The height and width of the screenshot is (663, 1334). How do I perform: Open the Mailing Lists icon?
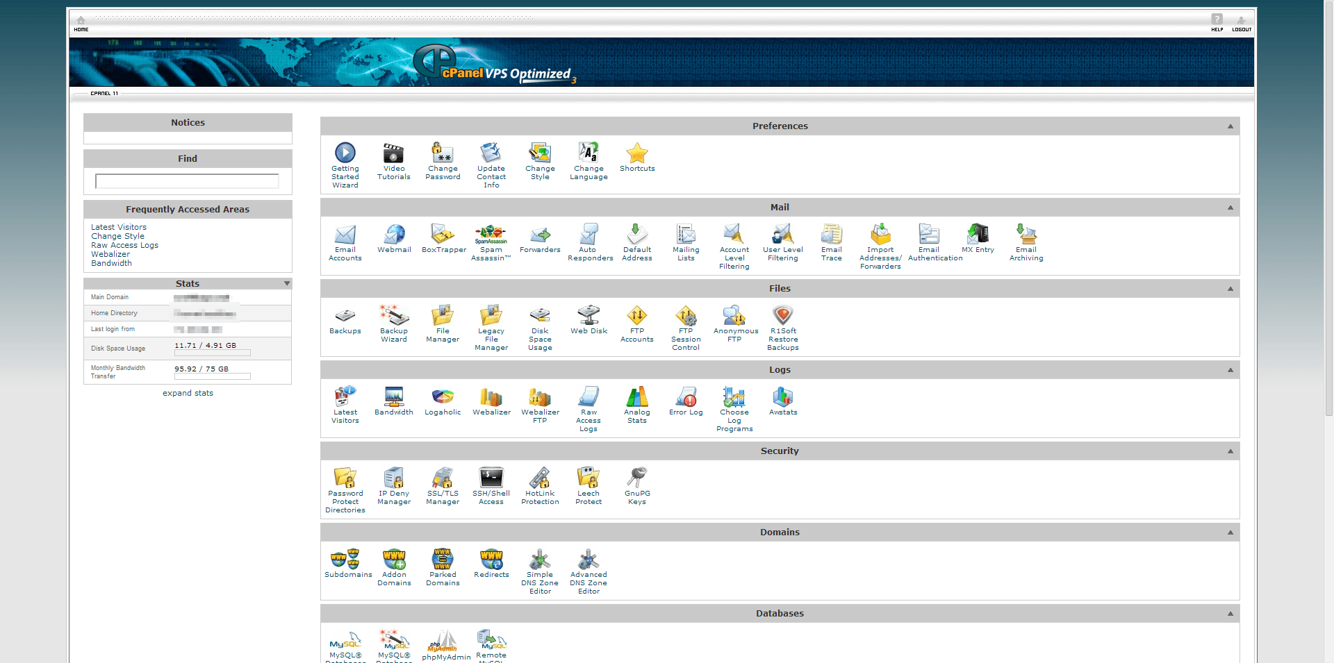click(x=686, y=234)
